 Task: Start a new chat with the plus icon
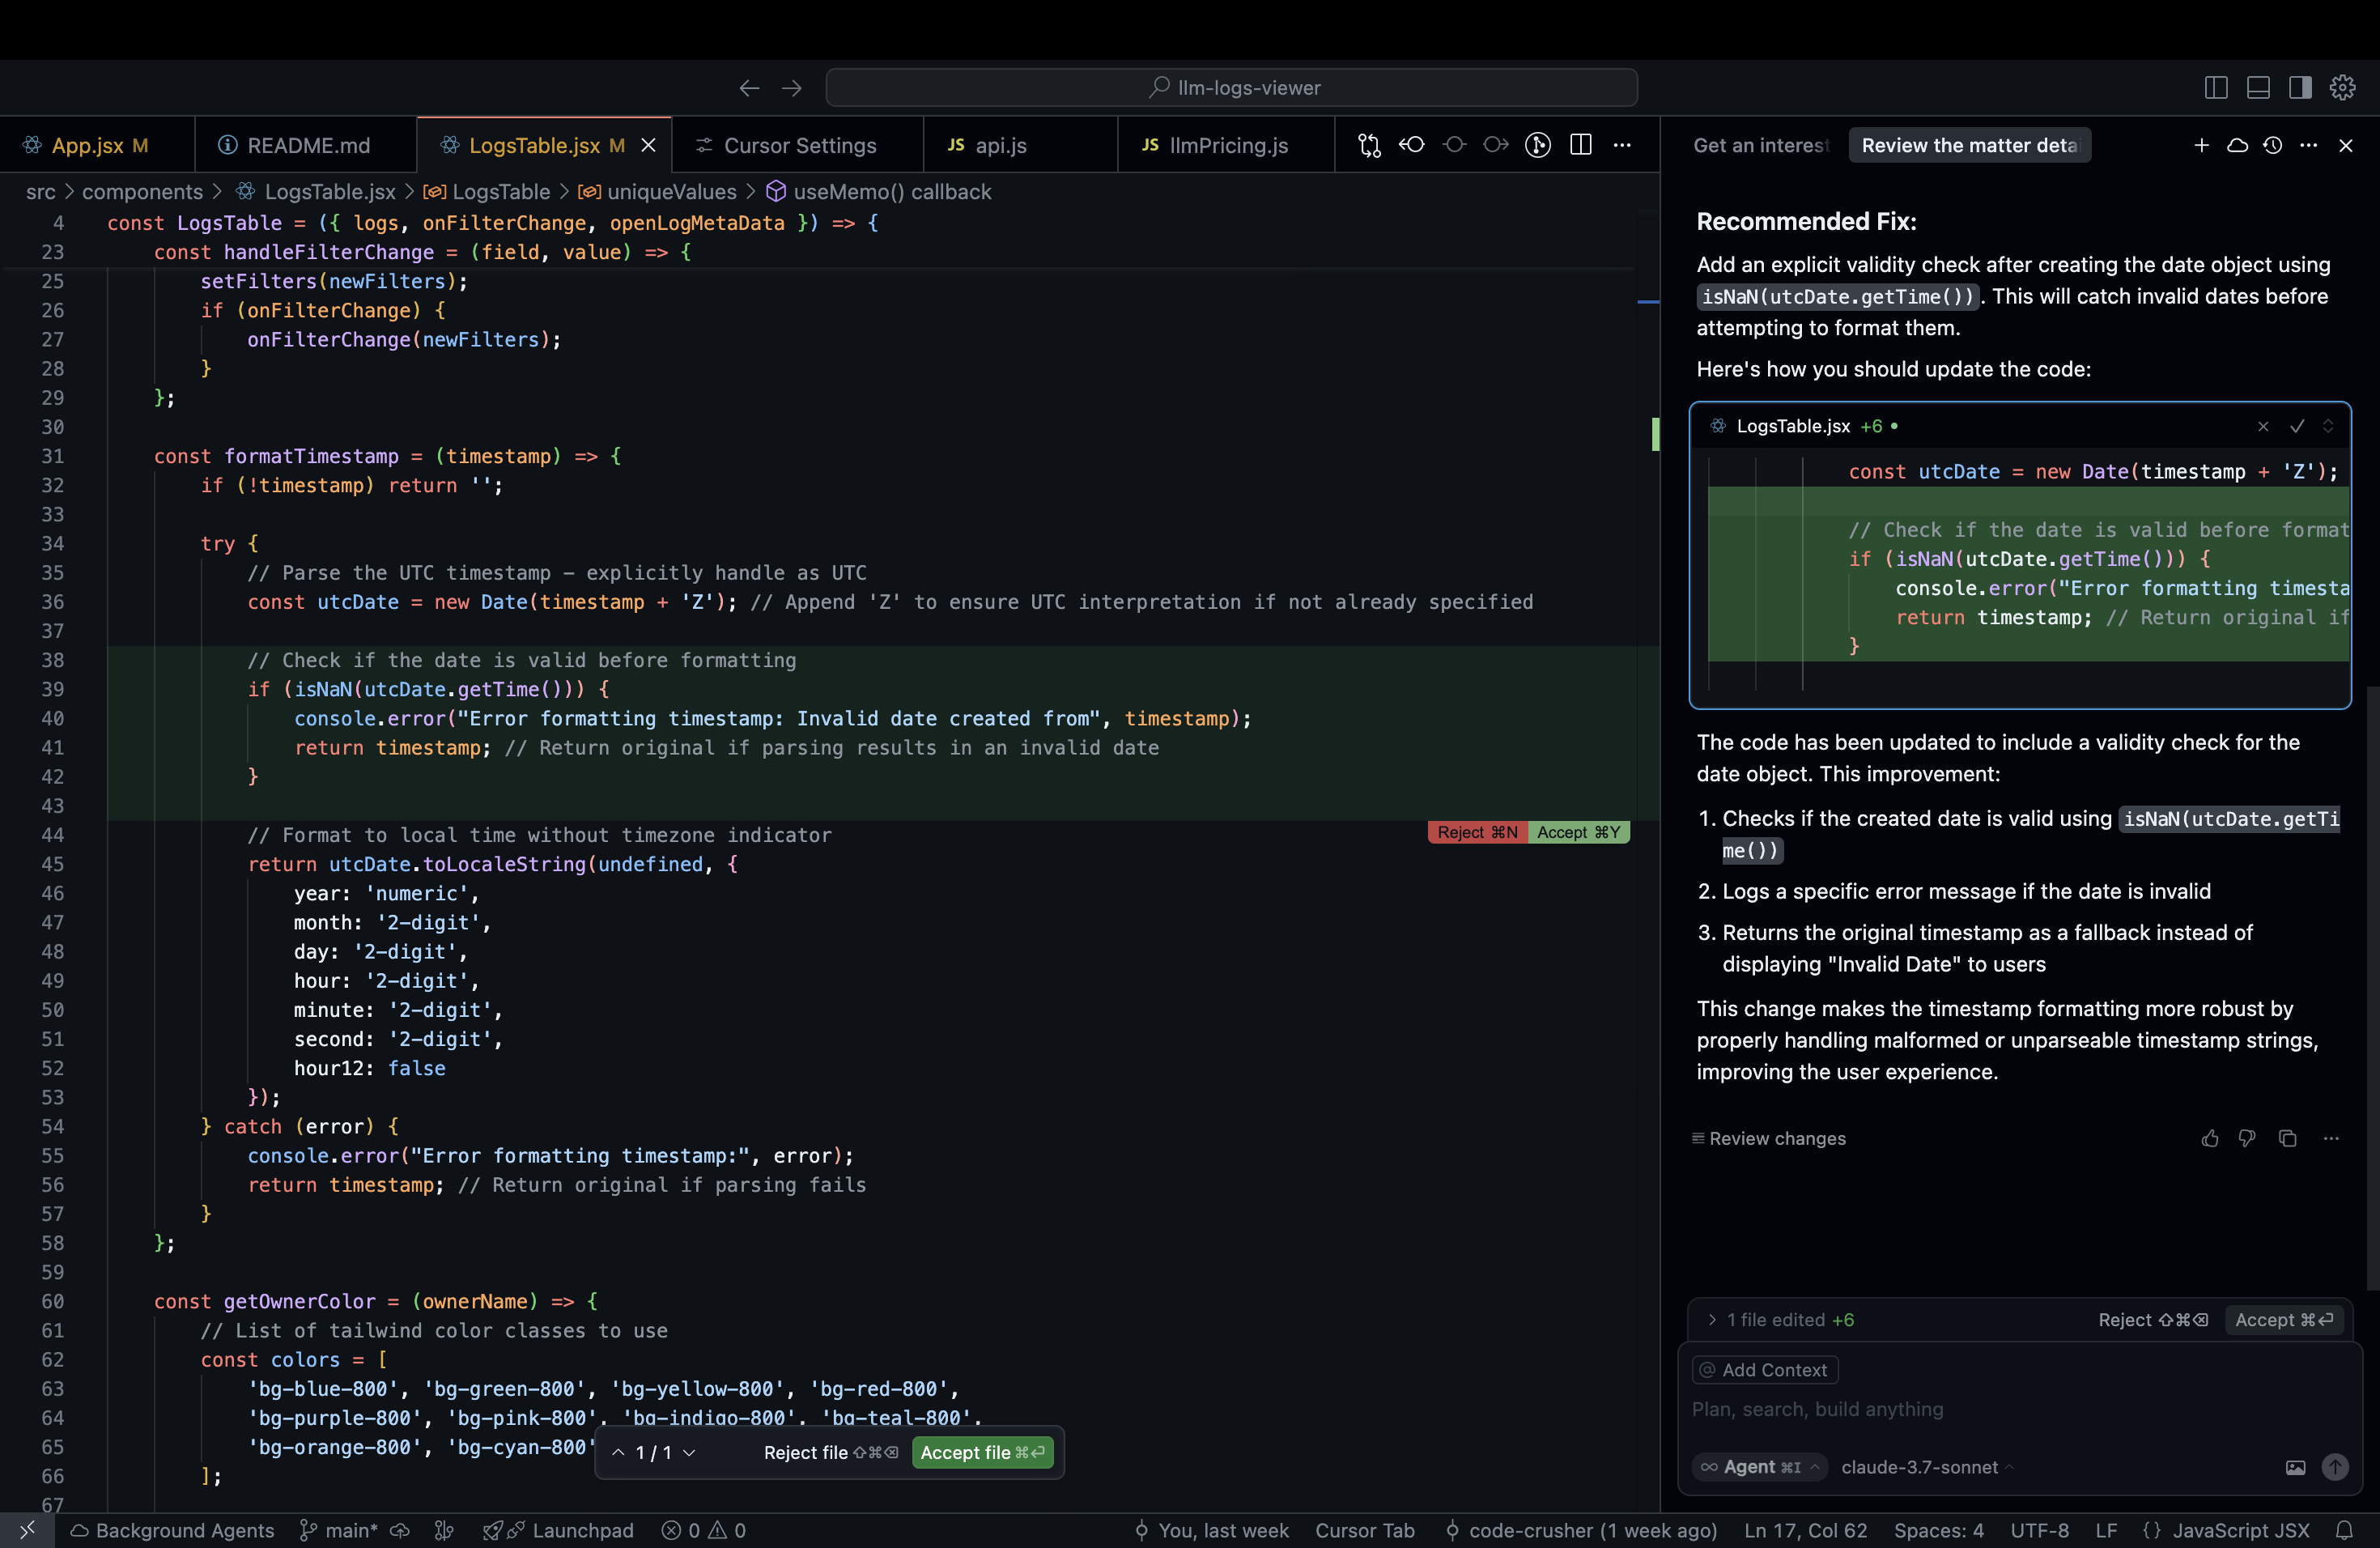pos(2202,145)
